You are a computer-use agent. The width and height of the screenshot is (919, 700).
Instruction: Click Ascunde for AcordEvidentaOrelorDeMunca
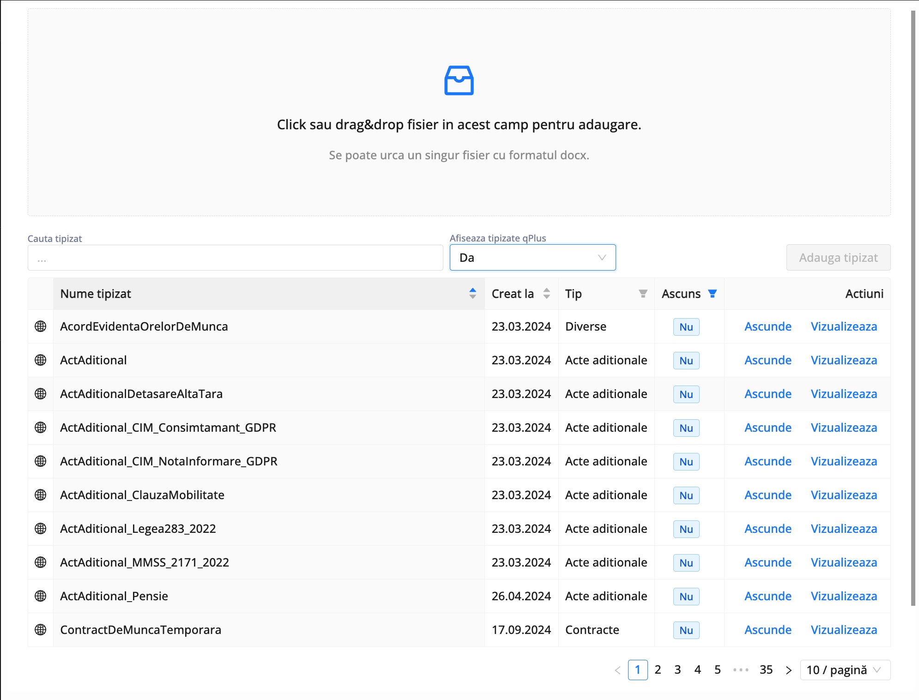coord(768,326)
